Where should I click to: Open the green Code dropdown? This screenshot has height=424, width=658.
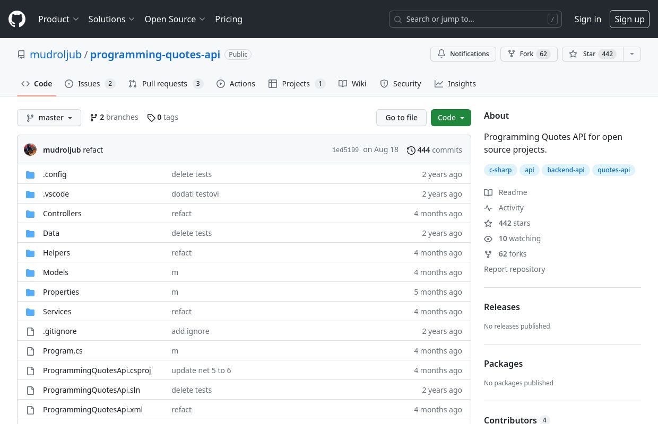coord(451,118)
